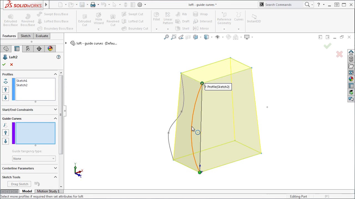This screenshot has width=355, height=199.
Task: Move guide curve down with the arrow
Action: pyautogui.click(x=6, y=141)
